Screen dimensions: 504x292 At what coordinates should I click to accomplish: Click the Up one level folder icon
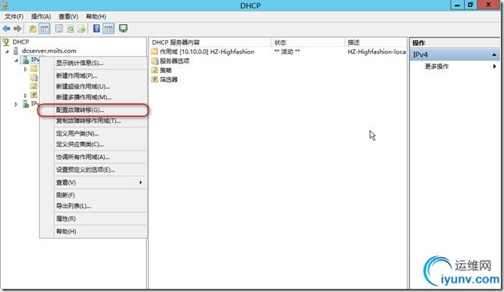tap(32, 29)
